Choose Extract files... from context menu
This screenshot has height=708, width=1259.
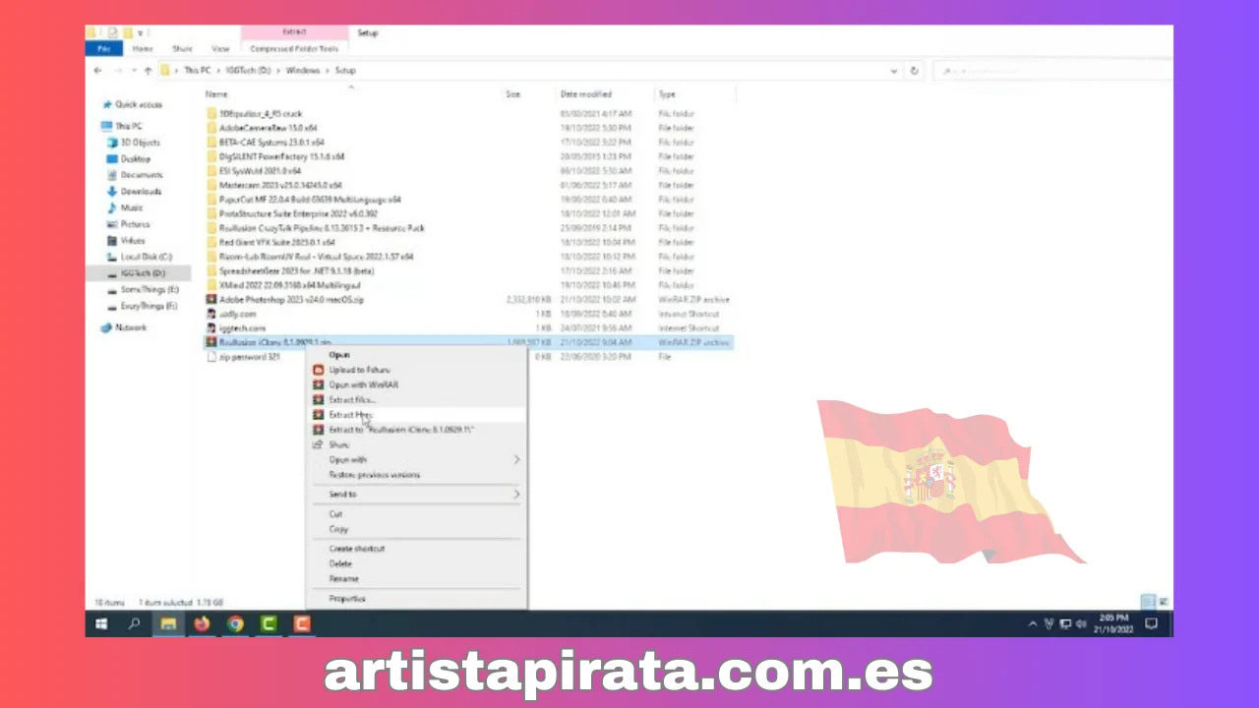(417, 400)
